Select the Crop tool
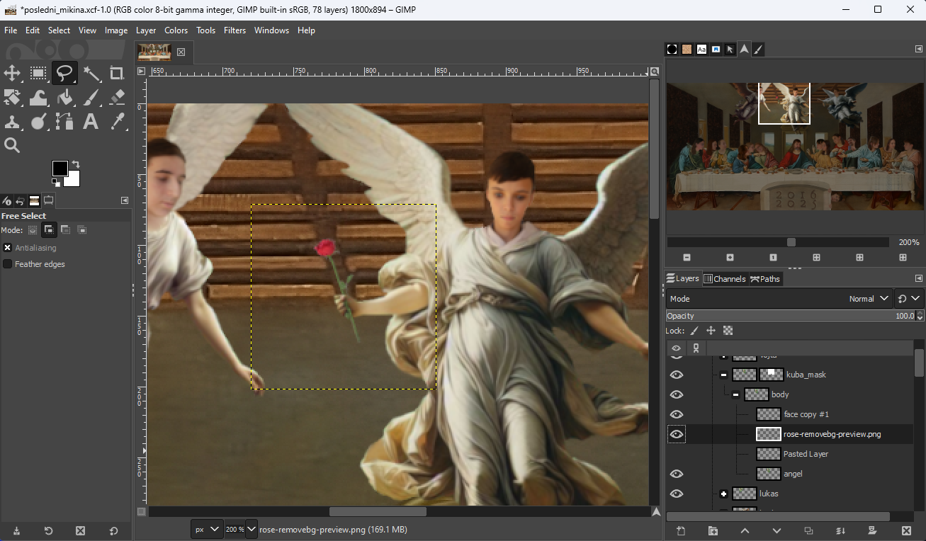 (x=117, y=73)
